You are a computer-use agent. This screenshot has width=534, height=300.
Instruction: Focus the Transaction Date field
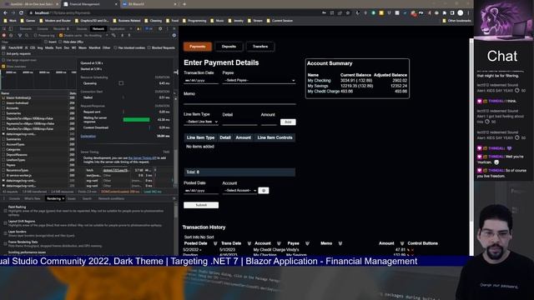point(201,81)
